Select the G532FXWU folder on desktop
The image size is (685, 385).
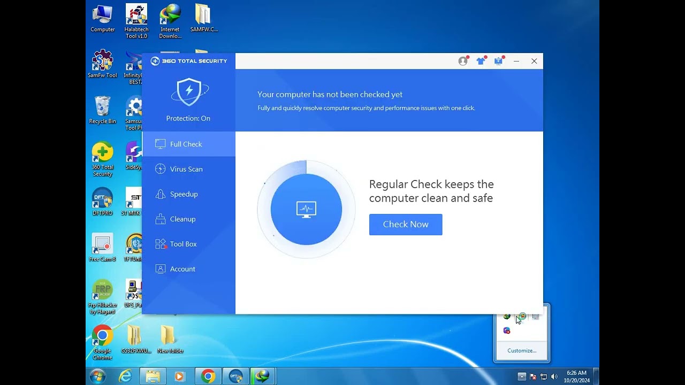click(136, 340)
